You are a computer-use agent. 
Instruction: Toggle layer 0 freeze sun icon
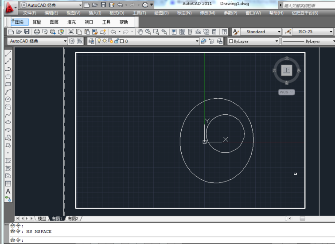pos(105,41)
